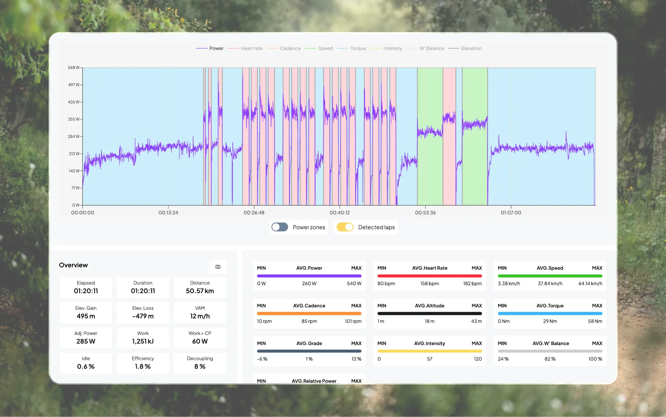Select the Distance 50.57 km tile
This screenshot has height=417, width=666.
point(200,287)
